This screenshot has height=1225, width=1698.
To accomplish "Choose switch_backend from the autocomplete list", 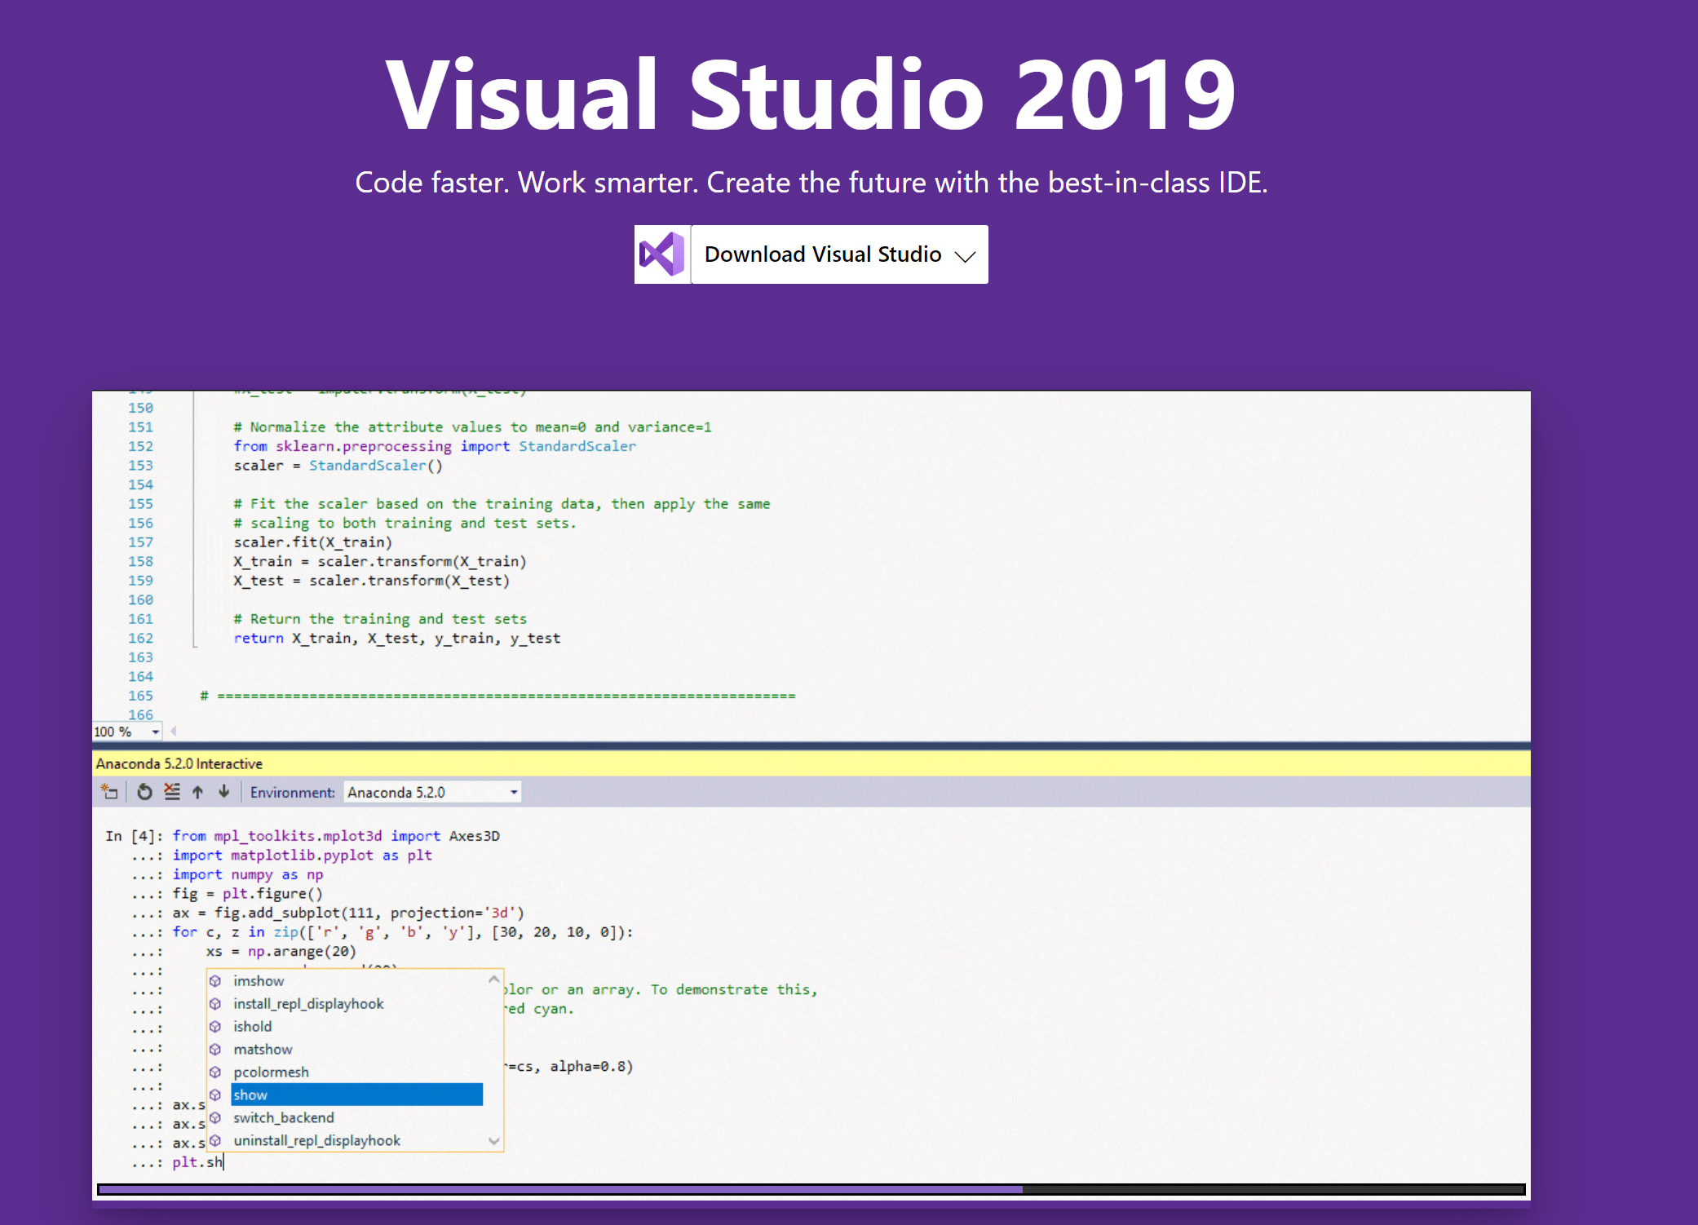I will point(283,1118).
